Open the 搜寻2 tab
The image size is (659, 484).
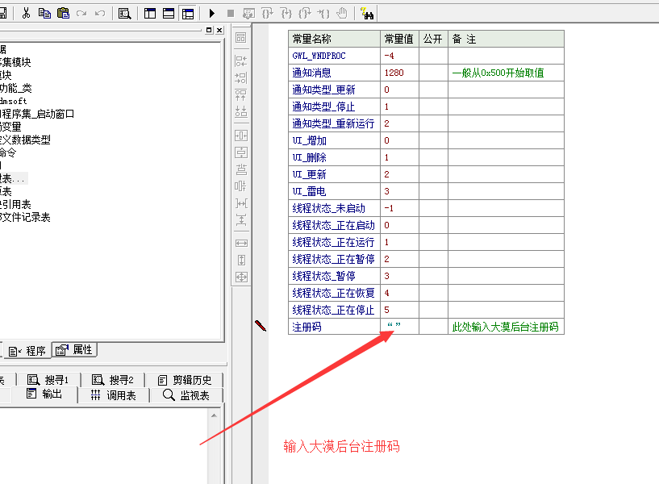tap(113, 380)
